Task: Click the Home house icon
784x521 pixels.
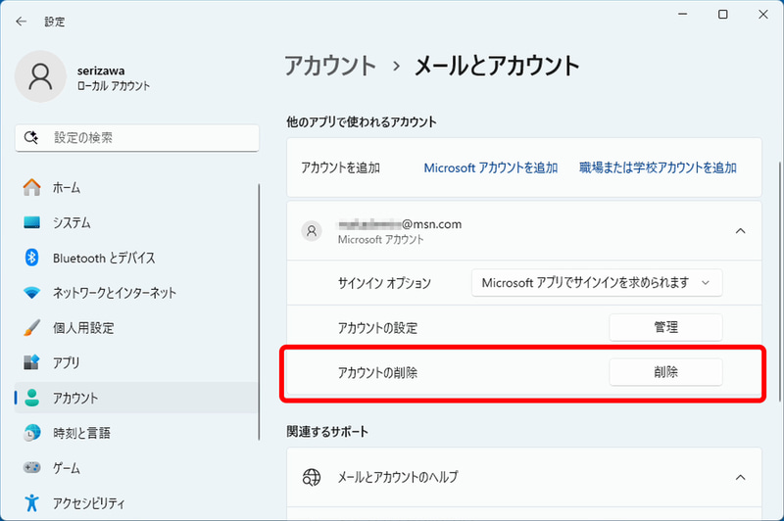Action: (x=32, y=187)
